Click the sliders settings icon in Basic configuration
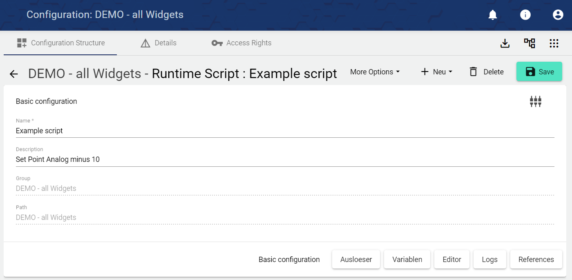Screen dimensions: 572x280 (x=535, y=101)
